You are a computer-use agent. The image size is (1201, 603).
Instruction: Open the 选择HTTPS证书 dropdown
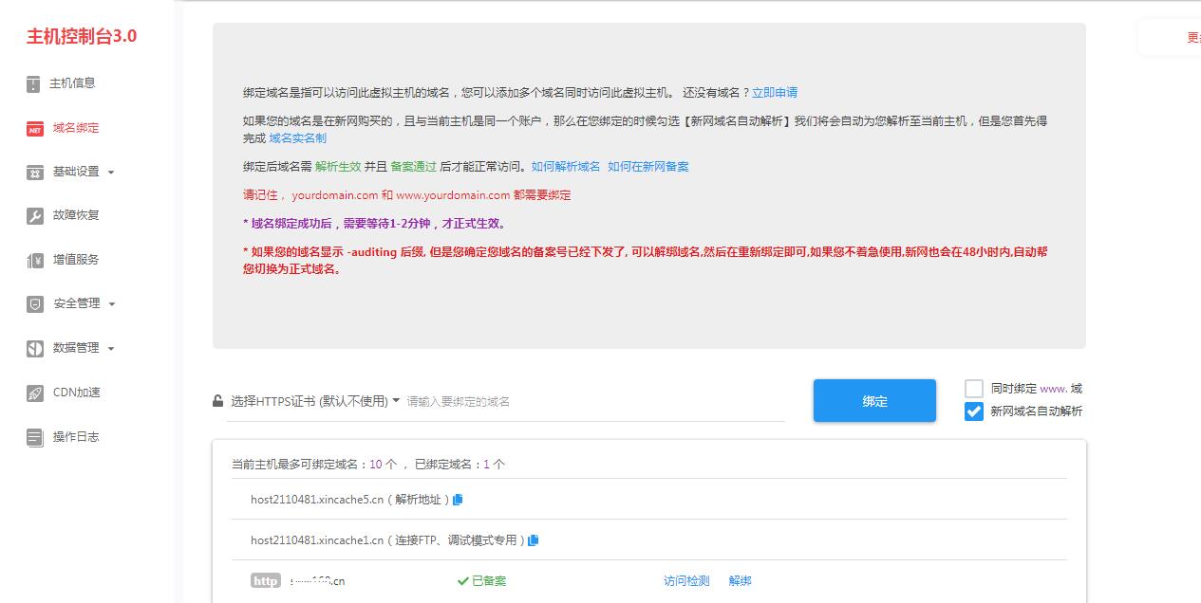[315, 401]
